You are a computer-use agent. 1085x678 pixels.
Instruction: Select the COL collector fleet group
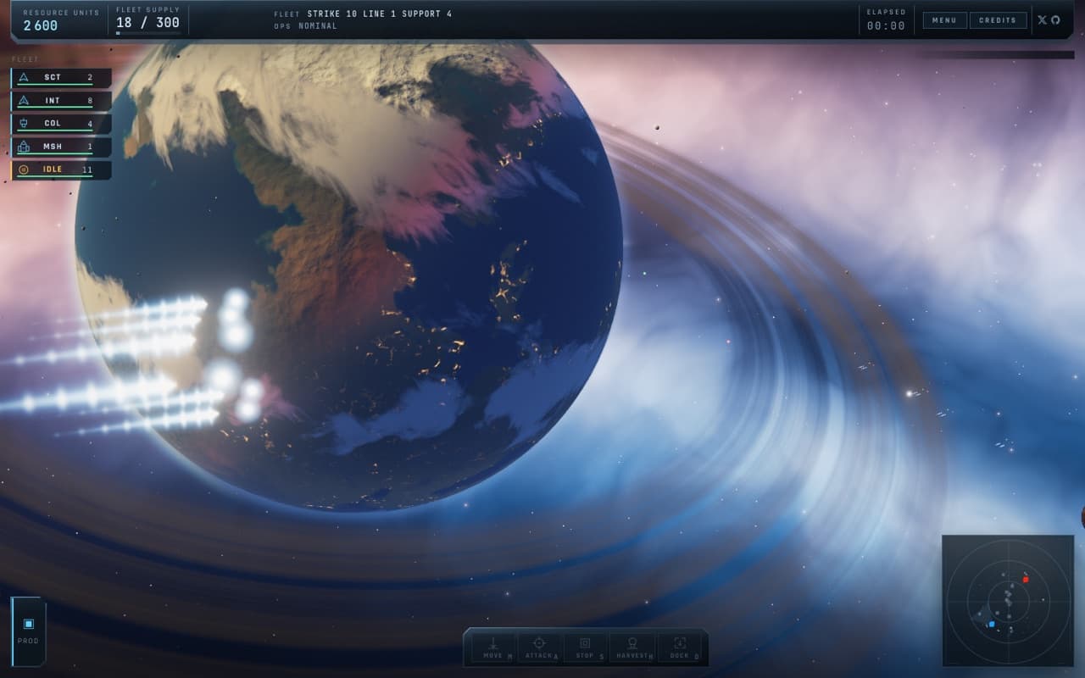point(61,124)
